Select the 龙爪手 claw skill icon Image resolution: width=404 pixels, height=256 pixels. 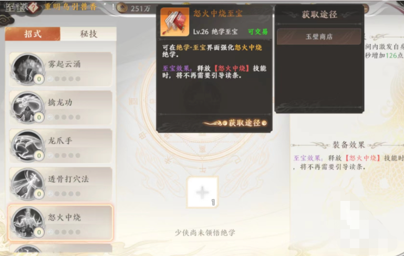pyautogui.click(x=27, y=146)
